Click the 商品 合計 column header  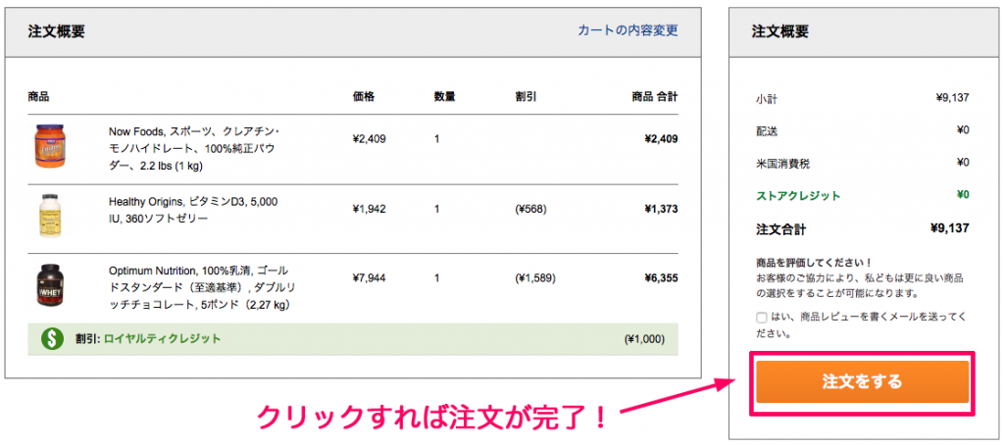[x=655, y=97]
